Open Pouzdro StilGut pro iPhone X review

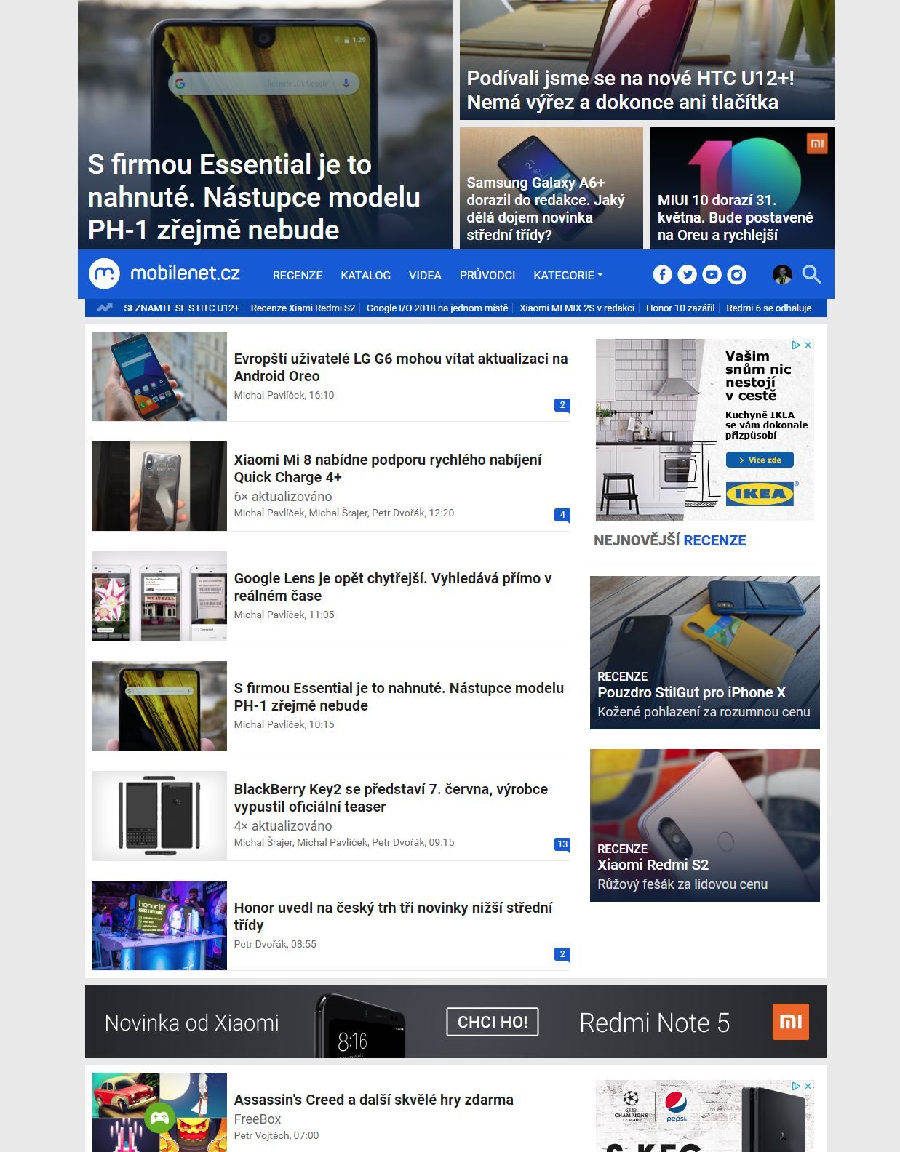[704, 652]
